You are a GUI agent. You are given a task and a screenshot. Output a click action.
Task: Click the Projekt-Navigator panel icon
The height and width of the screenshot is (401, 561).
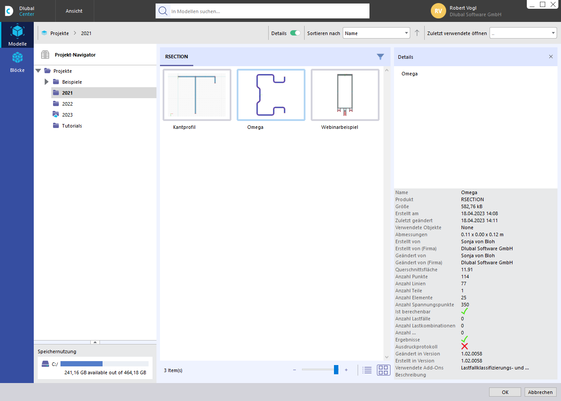(45, 55)
